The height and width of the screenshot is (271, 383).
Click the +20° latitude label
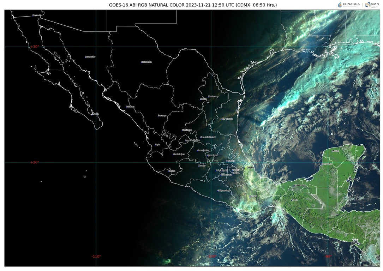point(34,162)
